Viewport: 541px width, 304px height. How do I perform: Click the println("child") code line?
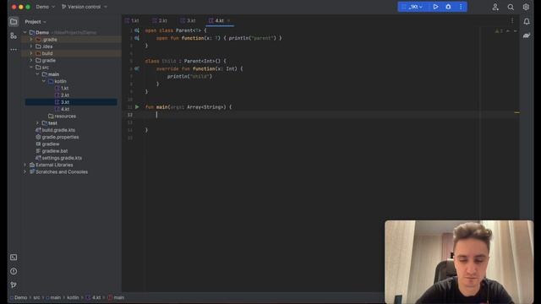tap(189, 77)
